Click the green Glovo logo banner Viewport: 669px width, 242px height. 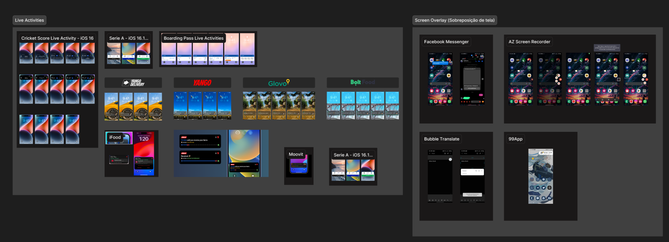279,83
